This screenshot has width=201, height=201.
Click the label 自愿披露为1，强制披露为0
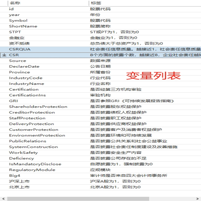[121, 164]
